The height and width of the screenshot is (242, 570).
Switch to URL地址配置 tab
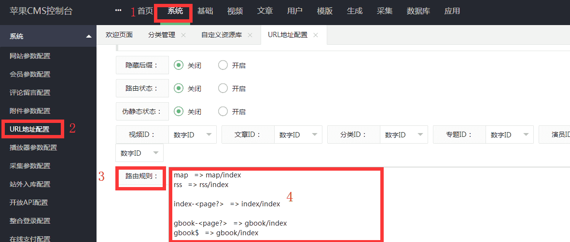click(x=288, y=35)
